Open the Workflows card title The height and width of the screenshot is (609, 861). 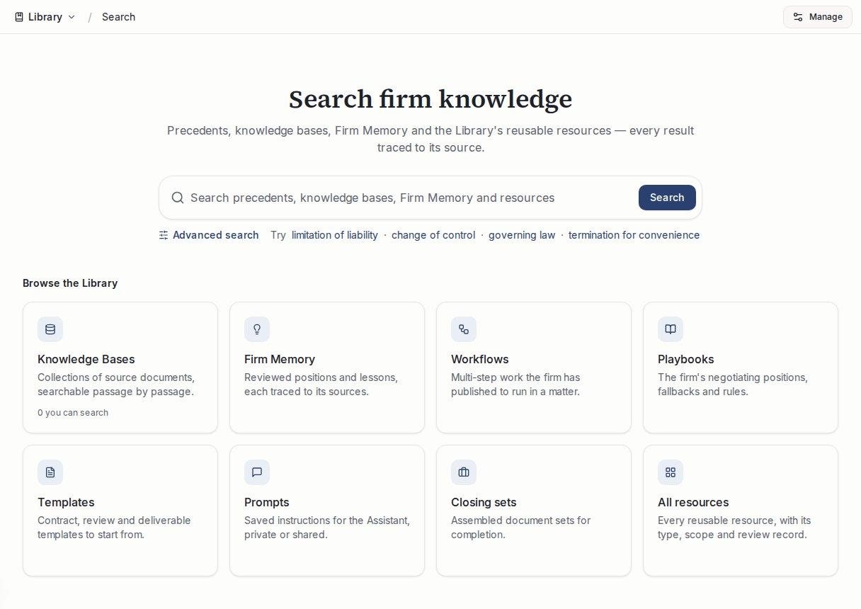coord(480,359)
